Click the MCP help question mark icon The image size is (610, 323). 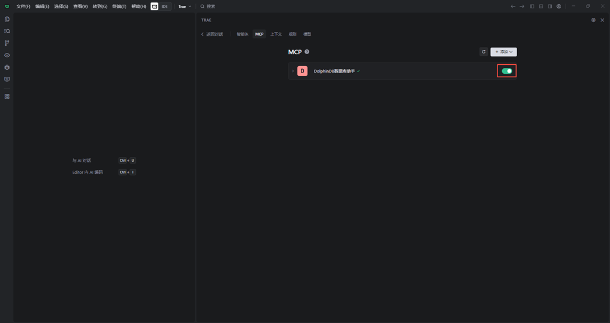[307, 52]
